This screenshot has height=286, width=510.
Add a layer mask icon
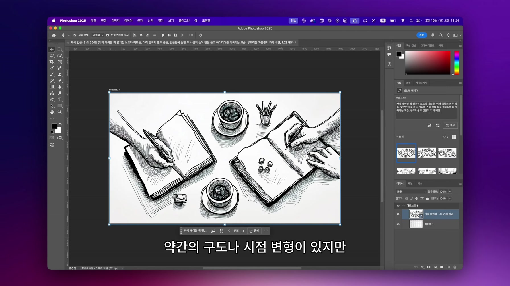429,267
